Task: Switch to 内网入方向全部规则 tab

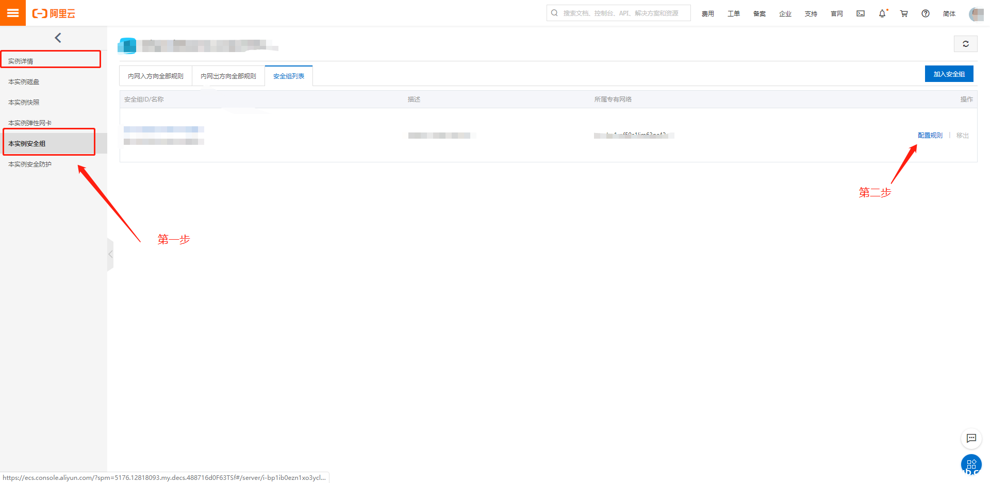Action: 155,76
